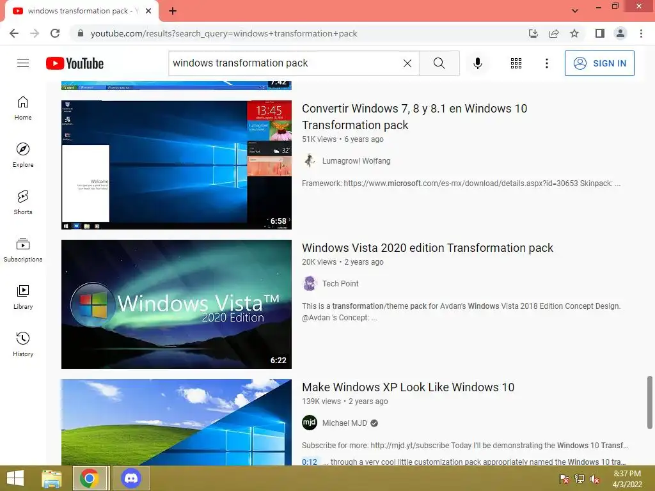This screenshot has height=491, width=655.
Task: Click the magnifier search button
Action: 439,63
